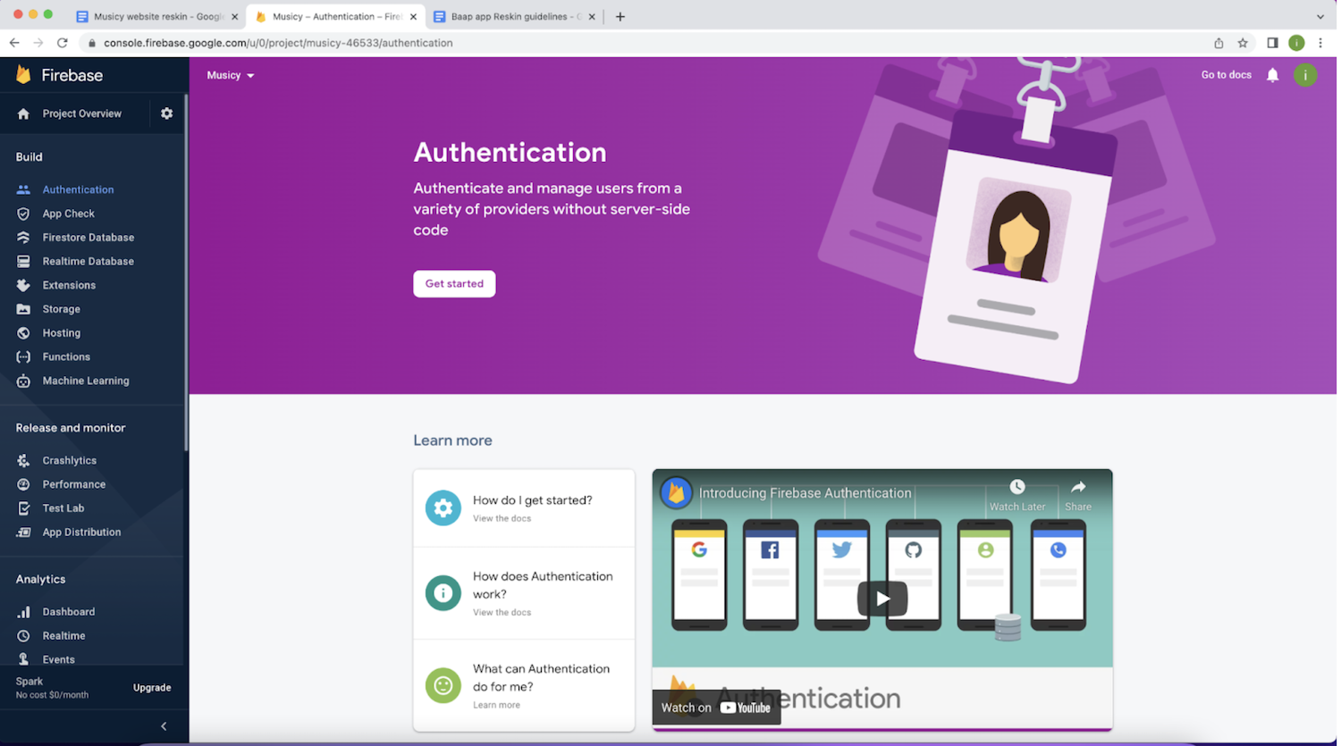1341x746 pixels.
Task: Click the browser address bar
Action: (x=644, y=43)
